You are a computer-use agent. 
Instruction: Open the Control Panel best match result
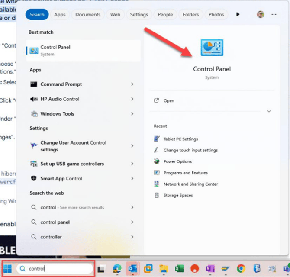tap(83, 51)
